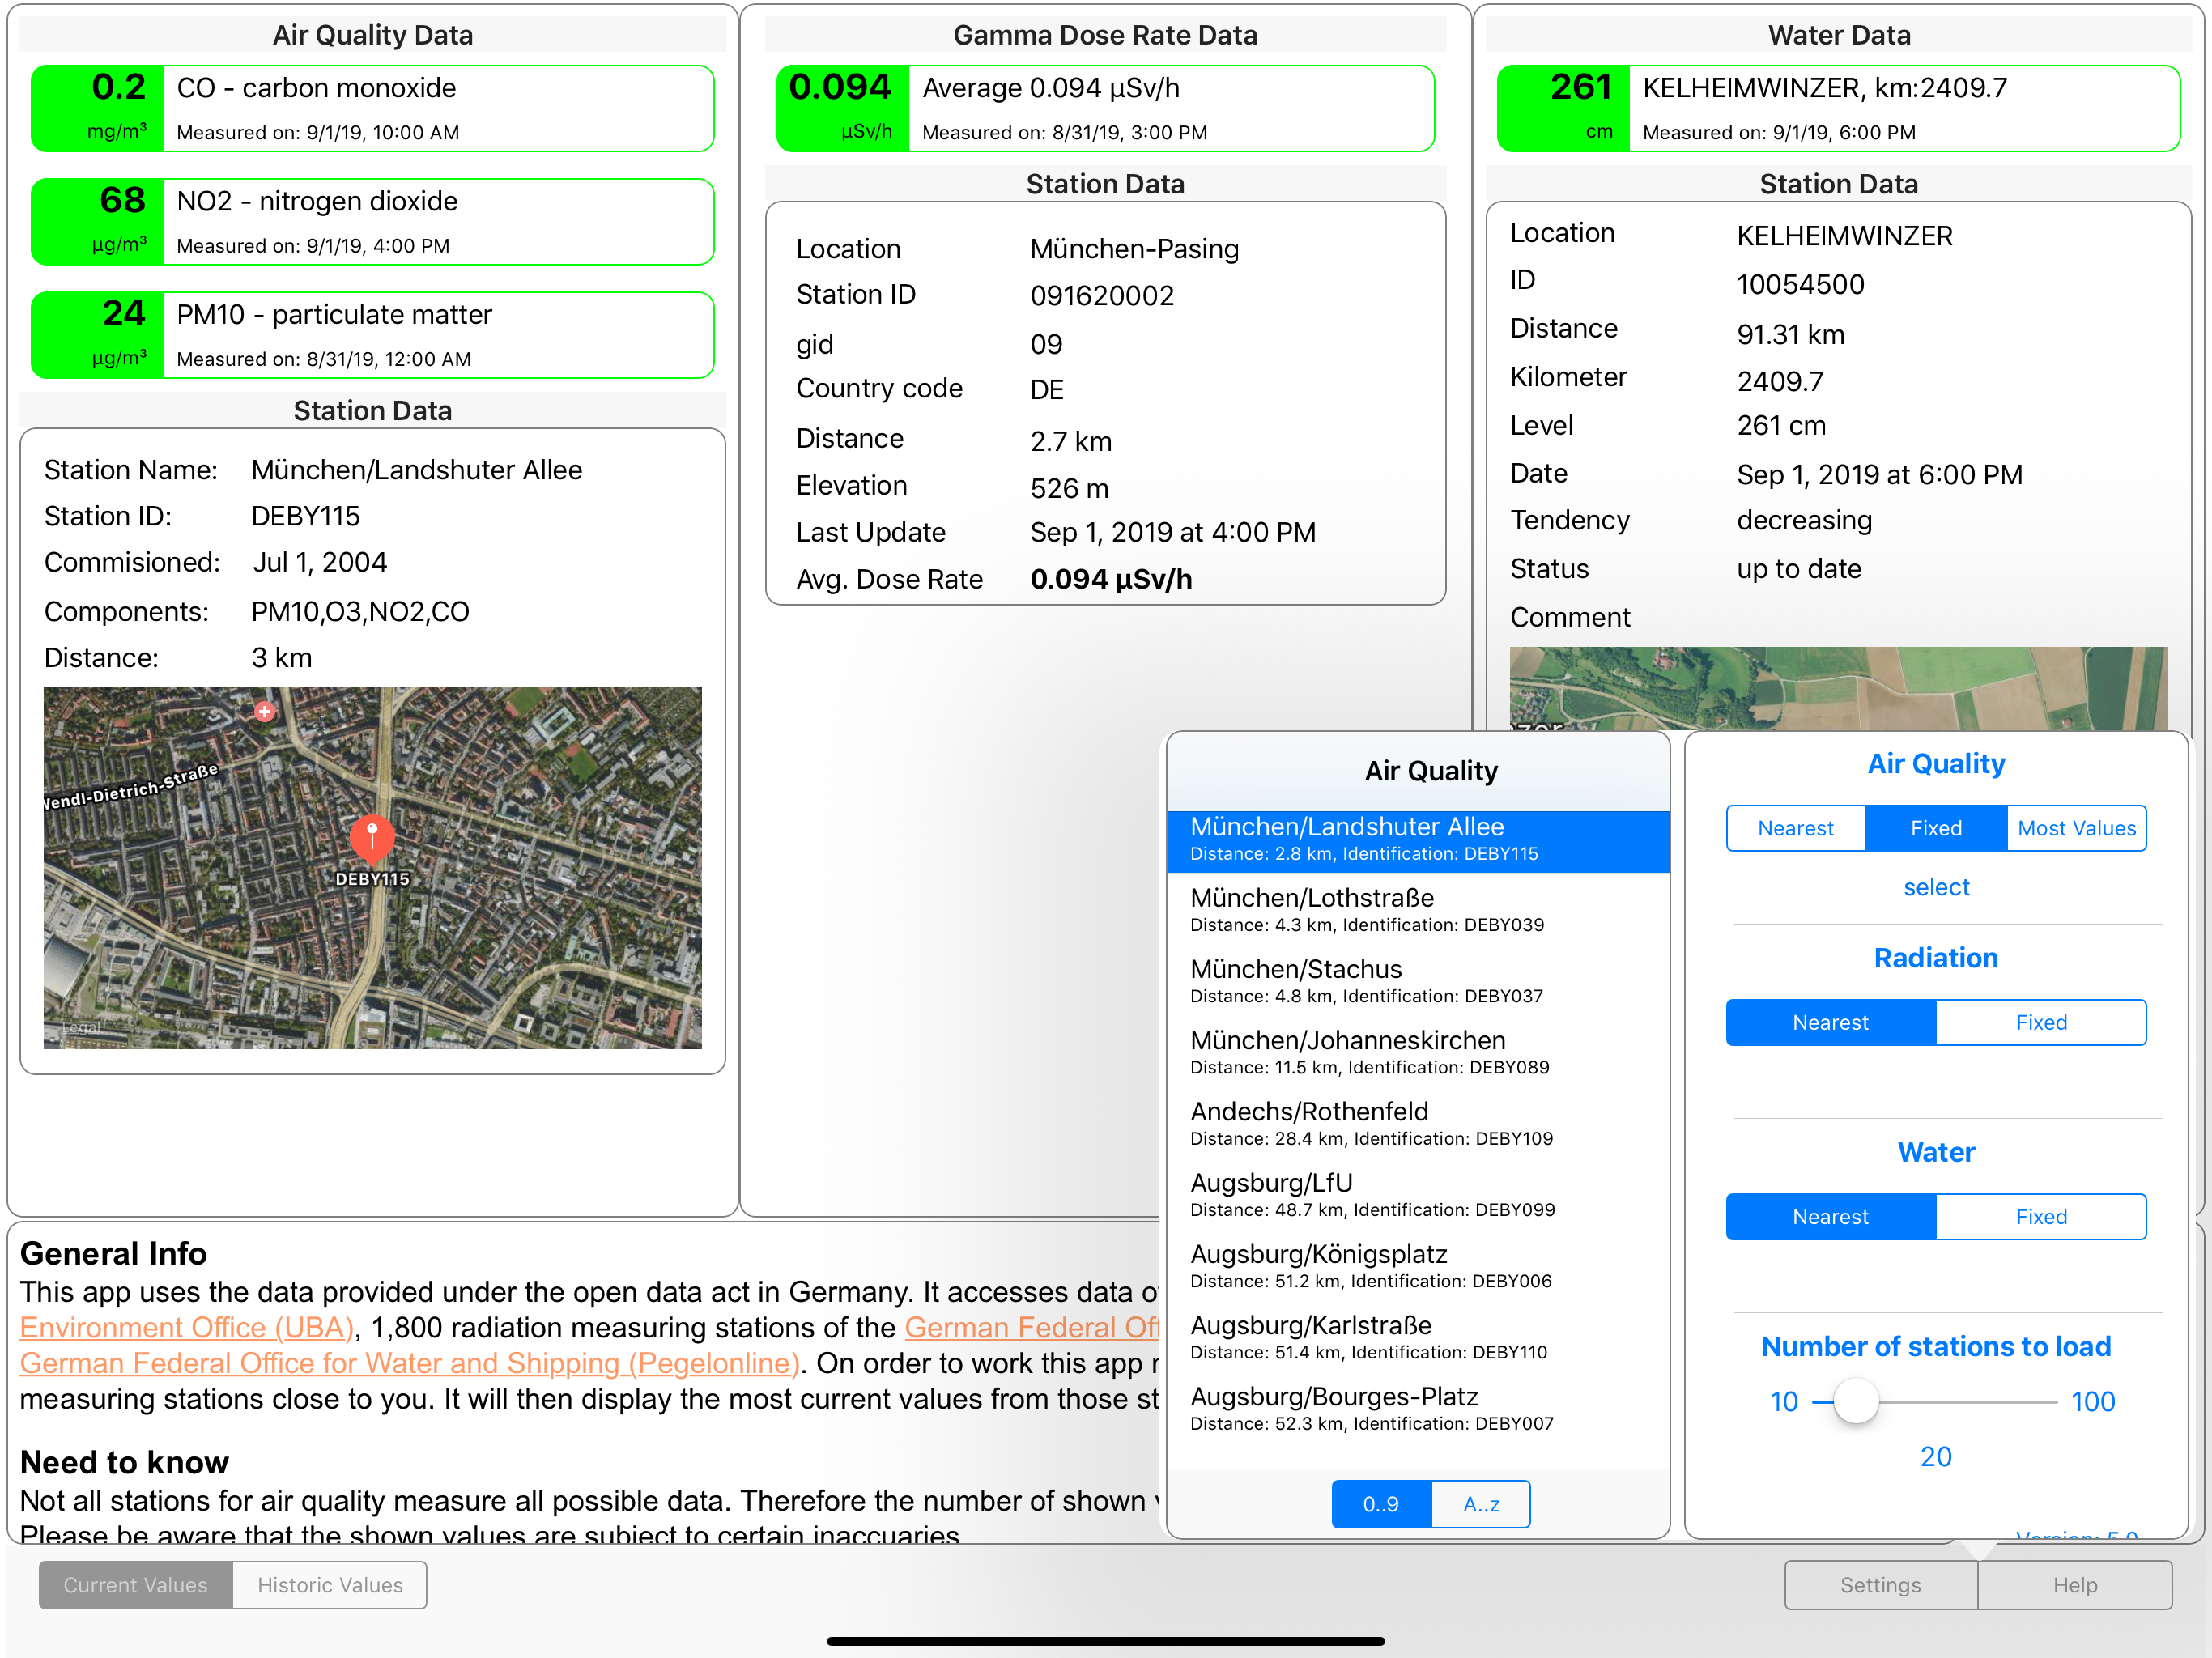
Task: Click the München-Pasing location value
Action: coord(1134,248)
